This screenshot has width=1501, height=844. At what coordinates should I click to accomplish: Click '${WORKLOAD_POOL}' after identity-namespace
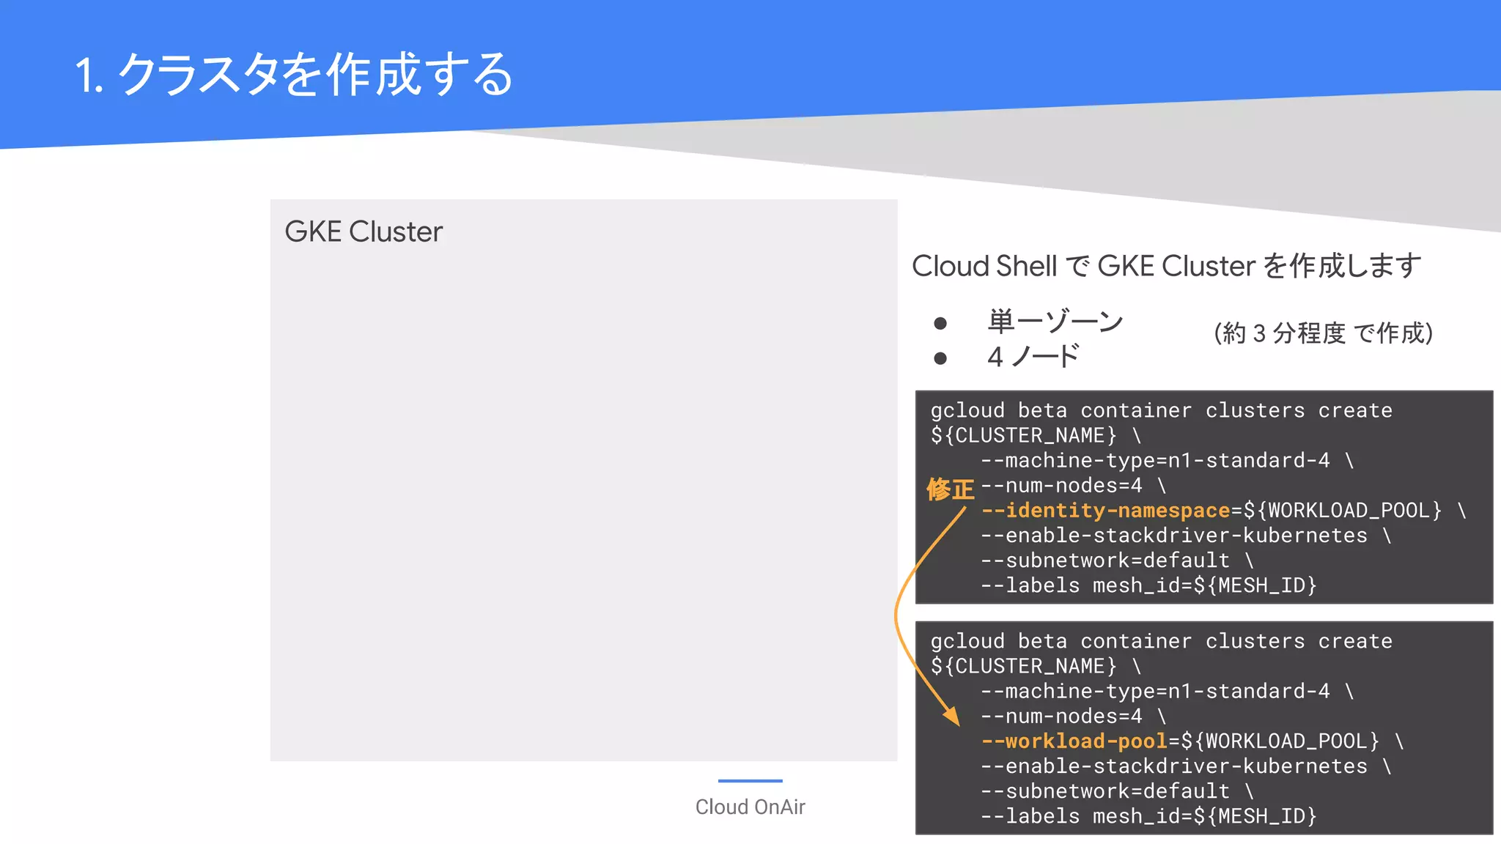1343,511
